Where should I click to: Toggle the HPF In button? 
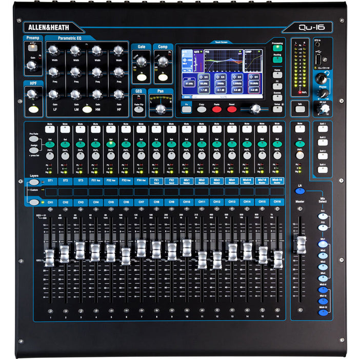(x=34, y=109)
